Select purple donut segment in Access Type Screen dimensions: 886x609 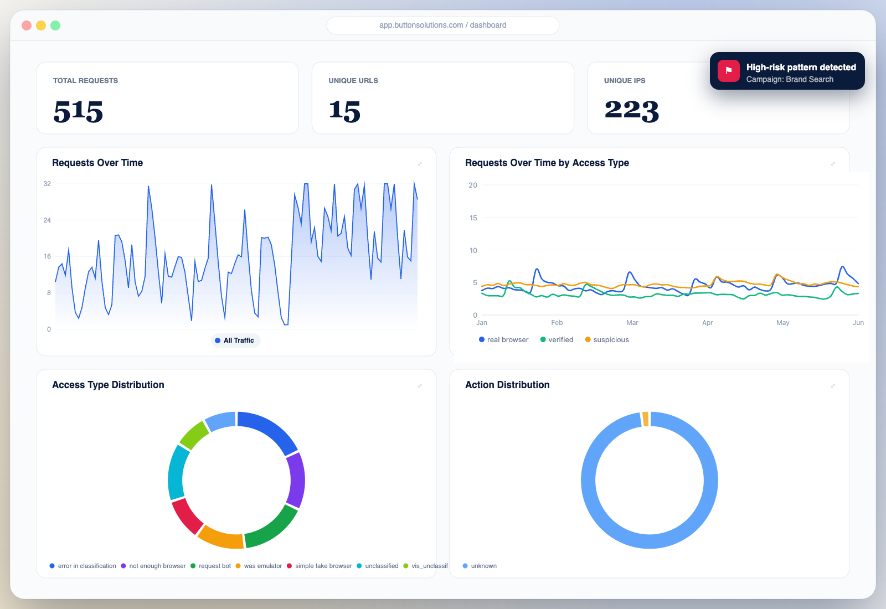pyautogui.click(x=297, y=480)
